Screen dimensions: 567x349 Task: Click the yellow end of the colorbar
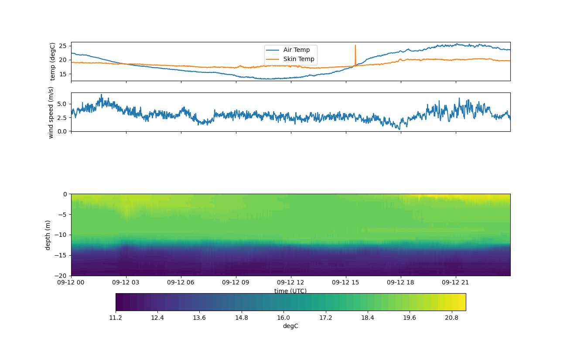pos(462,302)
